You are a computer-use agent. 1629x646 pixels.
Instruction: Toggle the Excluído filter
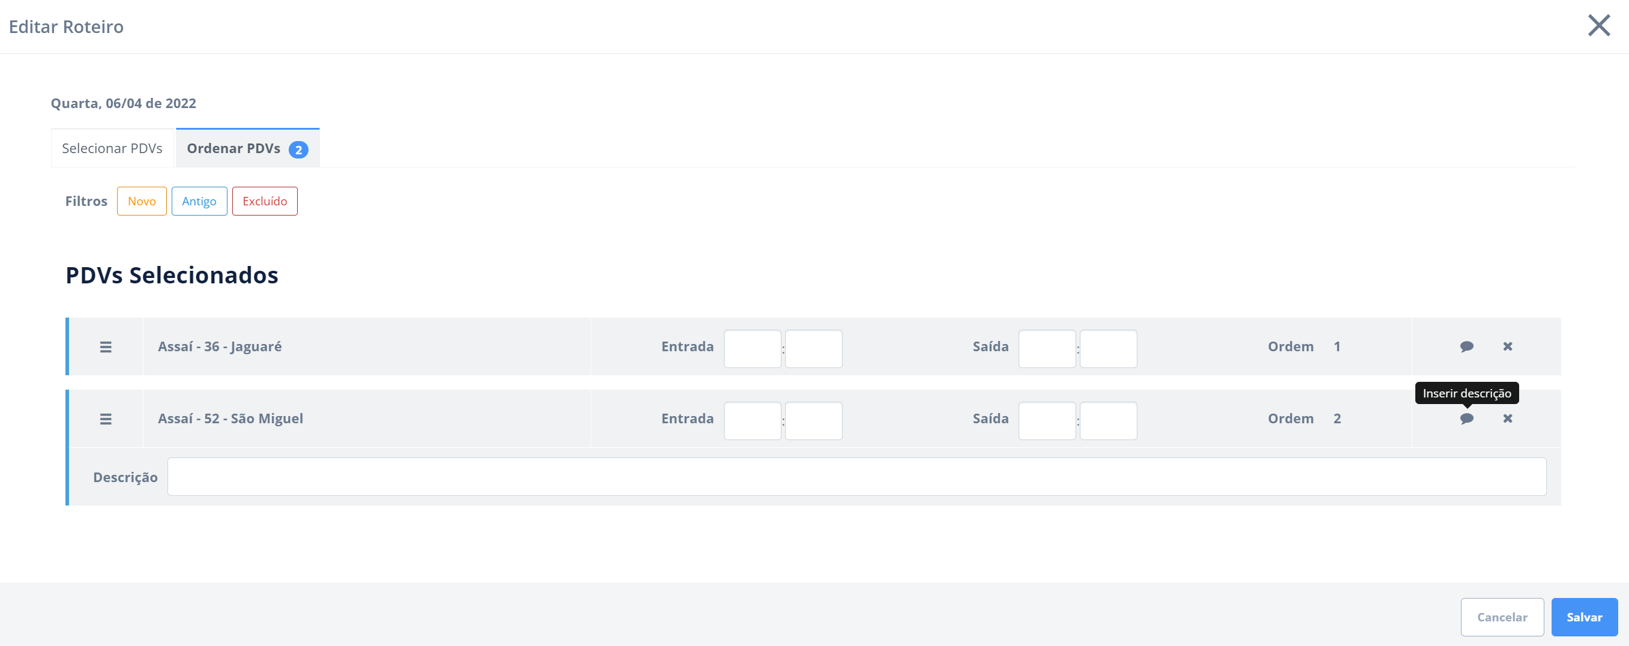click(264, 201)
